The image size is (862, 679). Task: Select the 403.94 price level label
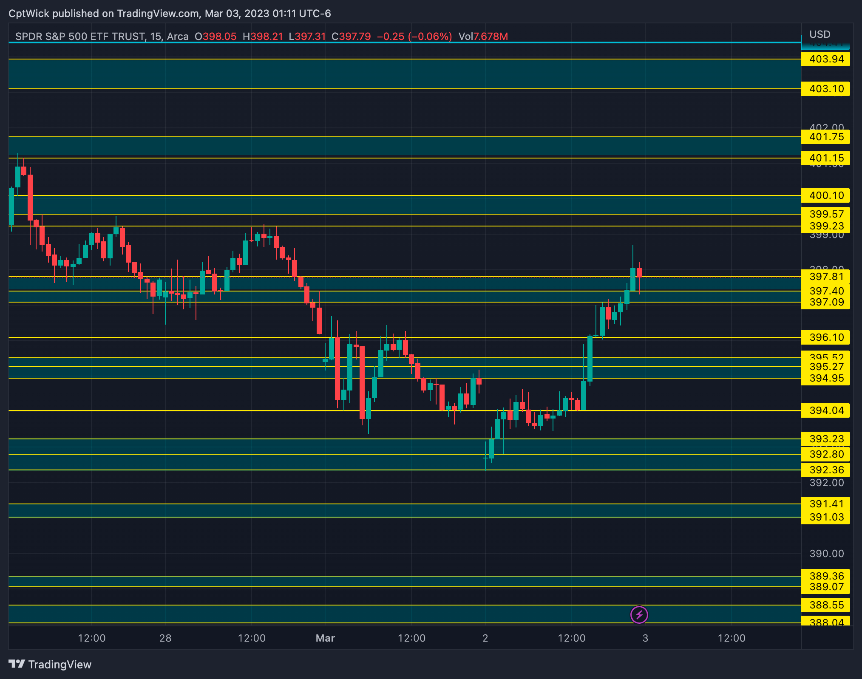825,59
